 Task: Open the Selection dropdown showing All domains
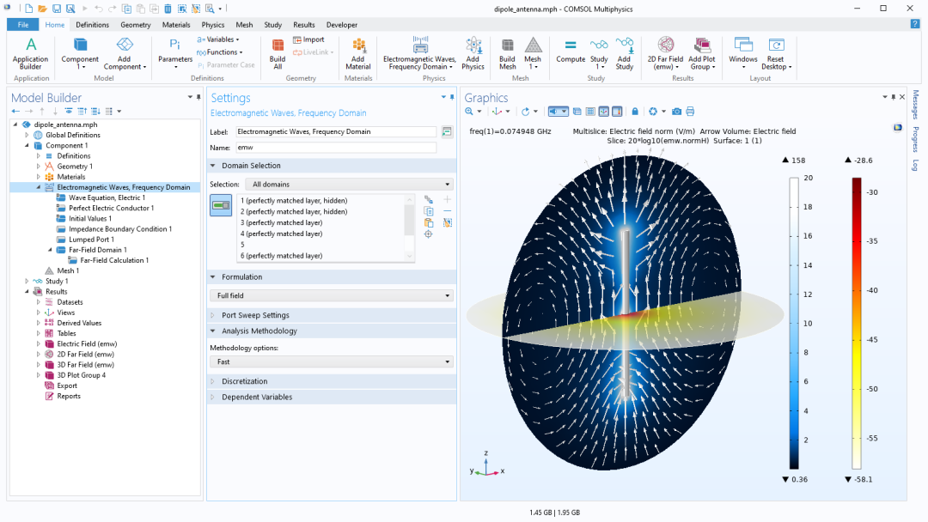tap(349, 185)
